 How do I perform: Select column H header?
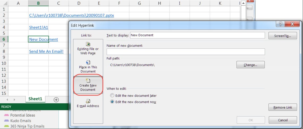click(x=159, y=3)
